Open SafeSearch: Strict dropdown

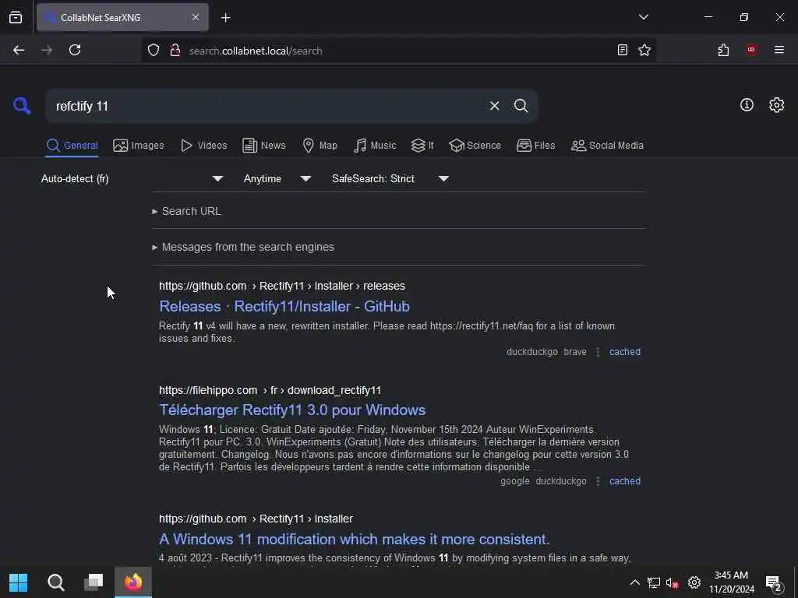coord(390,178)
